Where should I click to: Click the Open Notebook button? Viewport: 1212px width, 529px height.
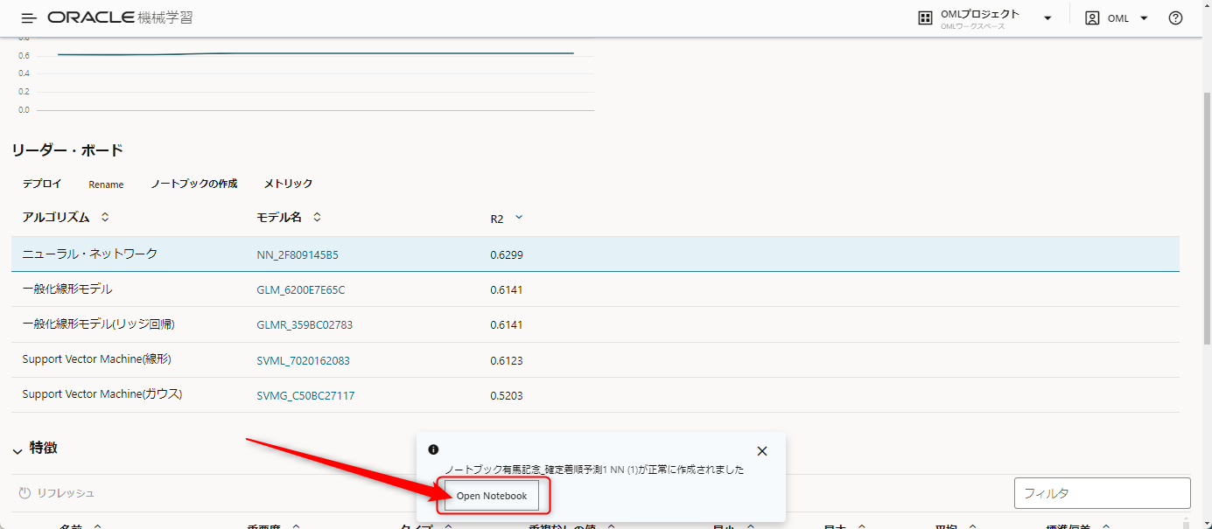coord(492,496)
